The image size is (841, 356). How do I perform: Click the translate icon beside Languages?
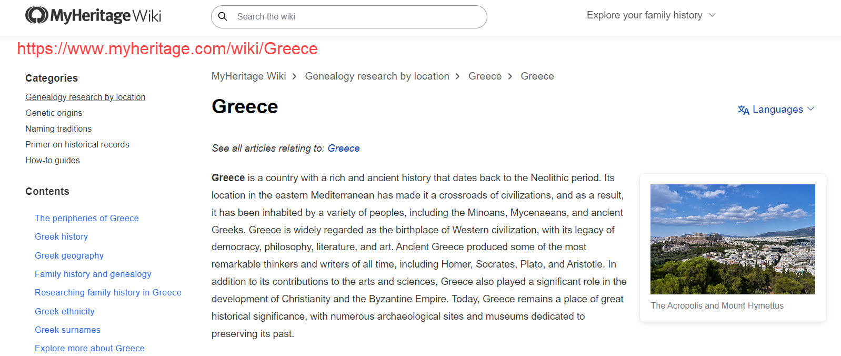743,110
